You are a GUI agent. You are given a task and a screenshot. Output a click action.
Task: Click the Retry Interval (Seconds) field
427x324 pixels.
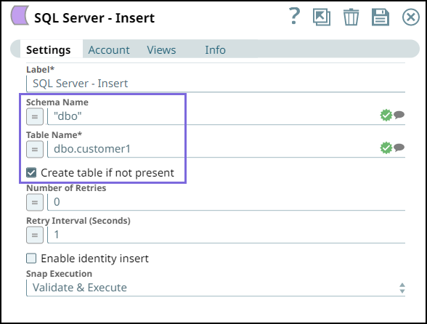pos(227,235)
